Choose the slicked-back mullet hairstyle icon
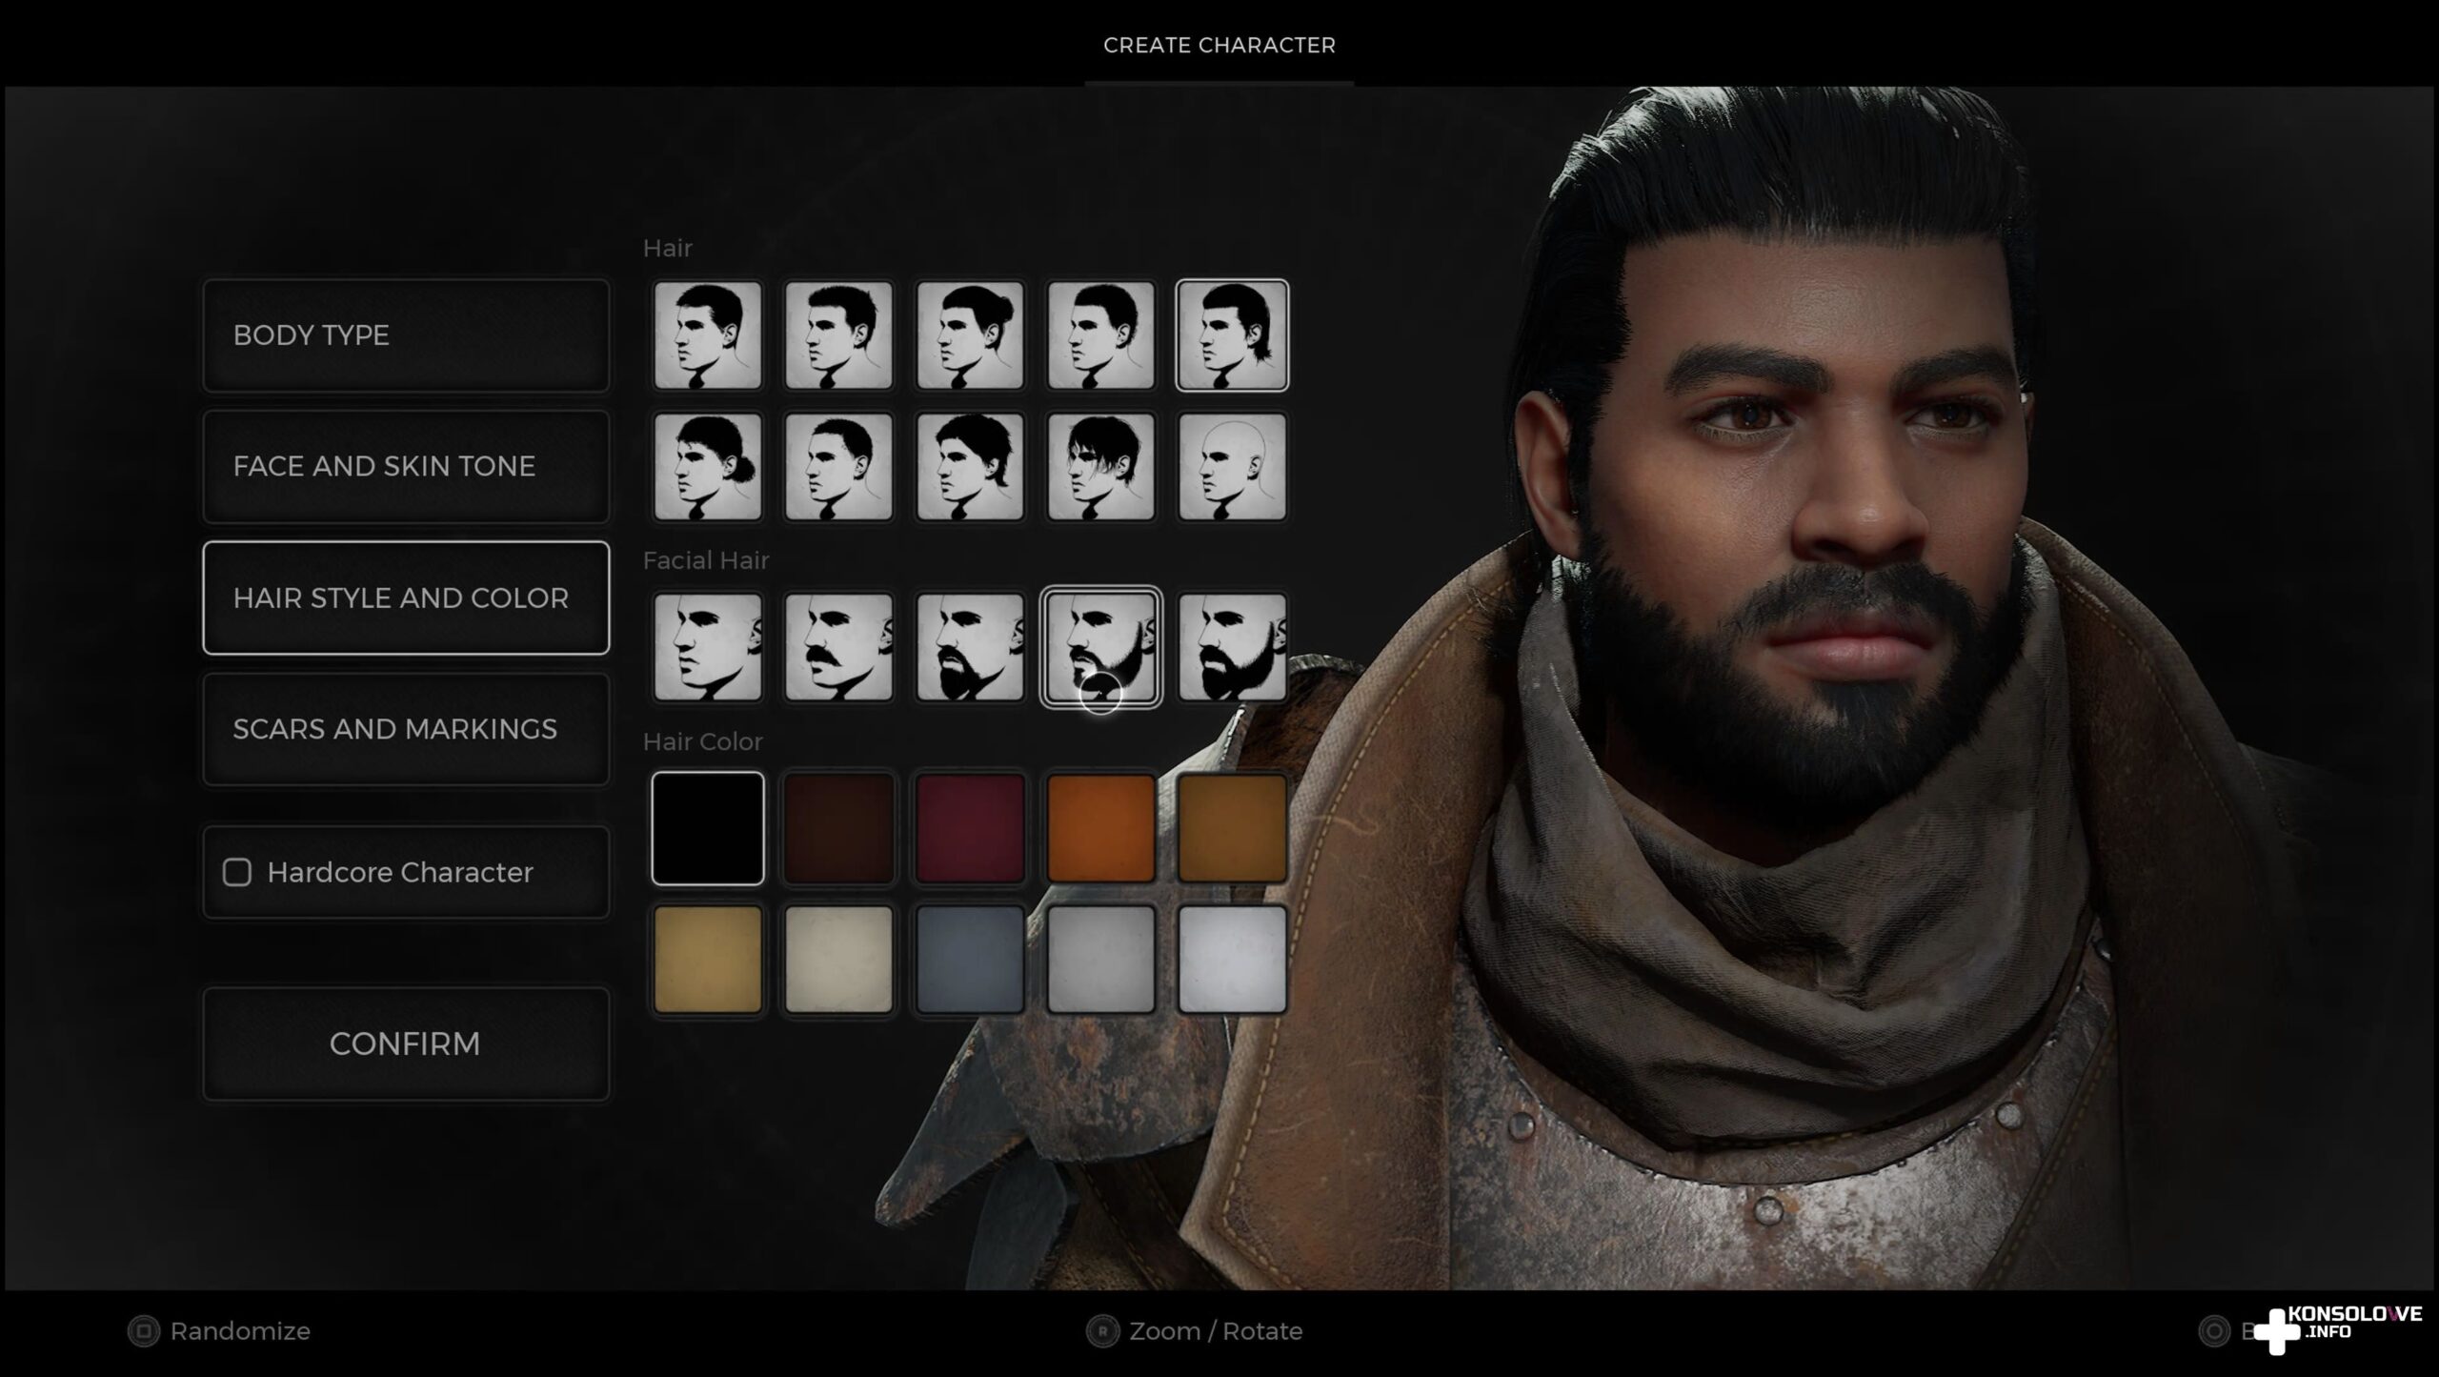2439x1377 pixels. pyautogui.click(x=1232, y=335)
